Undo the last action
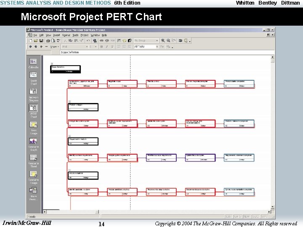 click(88, 40)
